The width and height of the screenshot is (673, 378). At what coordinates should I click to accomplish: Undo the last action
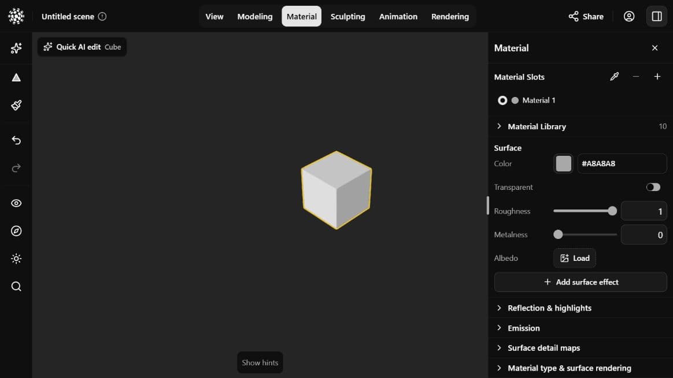click(x=16, y=140)
